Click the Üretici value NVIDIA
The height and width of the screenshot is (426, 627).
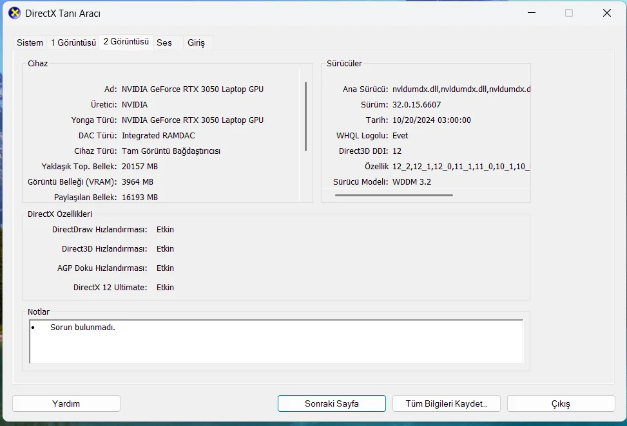(135, 105)
